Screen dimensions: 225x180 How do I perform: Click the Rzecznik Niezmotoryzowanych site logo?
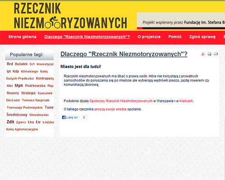(x=70, y=16)
